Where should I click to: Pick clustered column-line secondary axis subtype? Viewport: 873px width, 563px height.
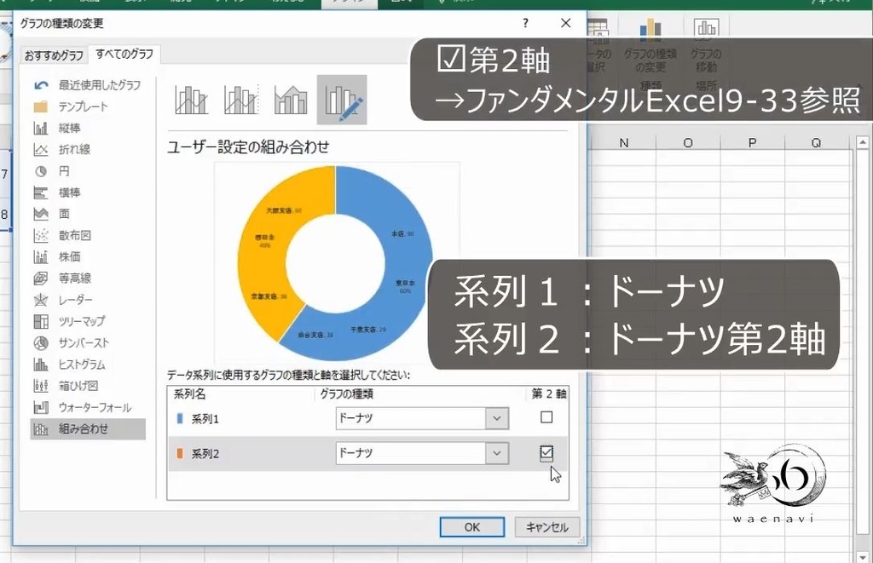pos(241,101)
